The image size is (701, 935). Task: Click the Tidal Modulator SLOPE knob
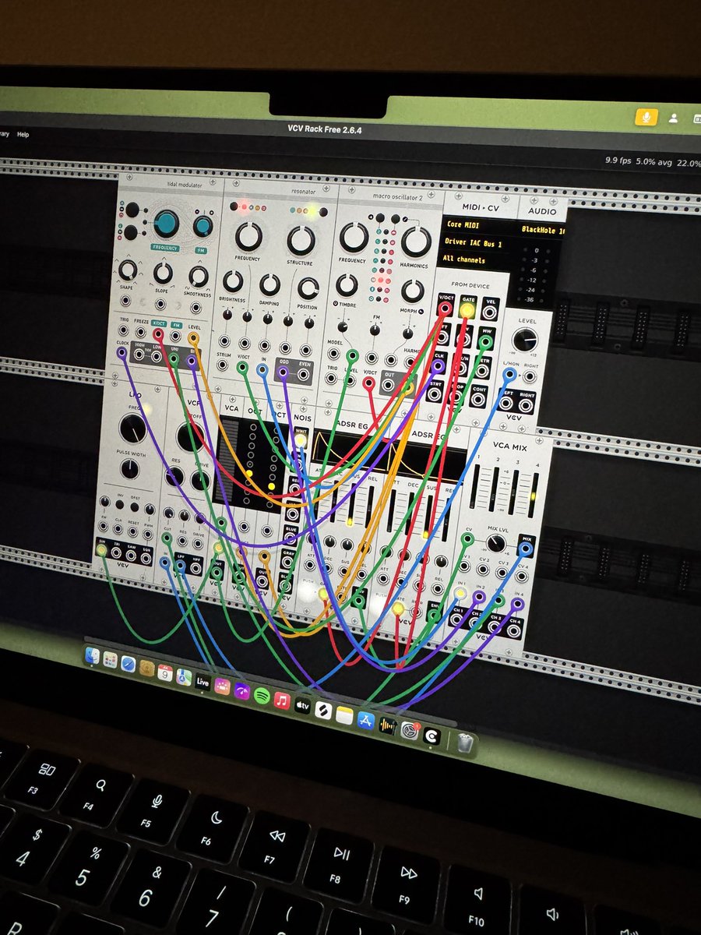pos(163,273)
